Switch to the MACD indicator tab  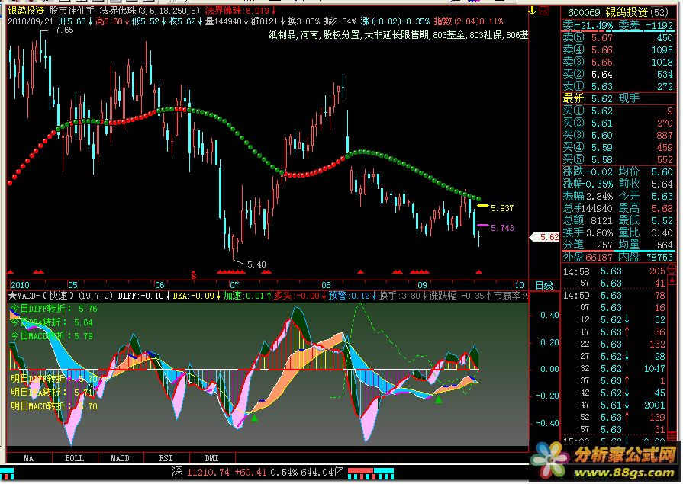coord(121,458)
